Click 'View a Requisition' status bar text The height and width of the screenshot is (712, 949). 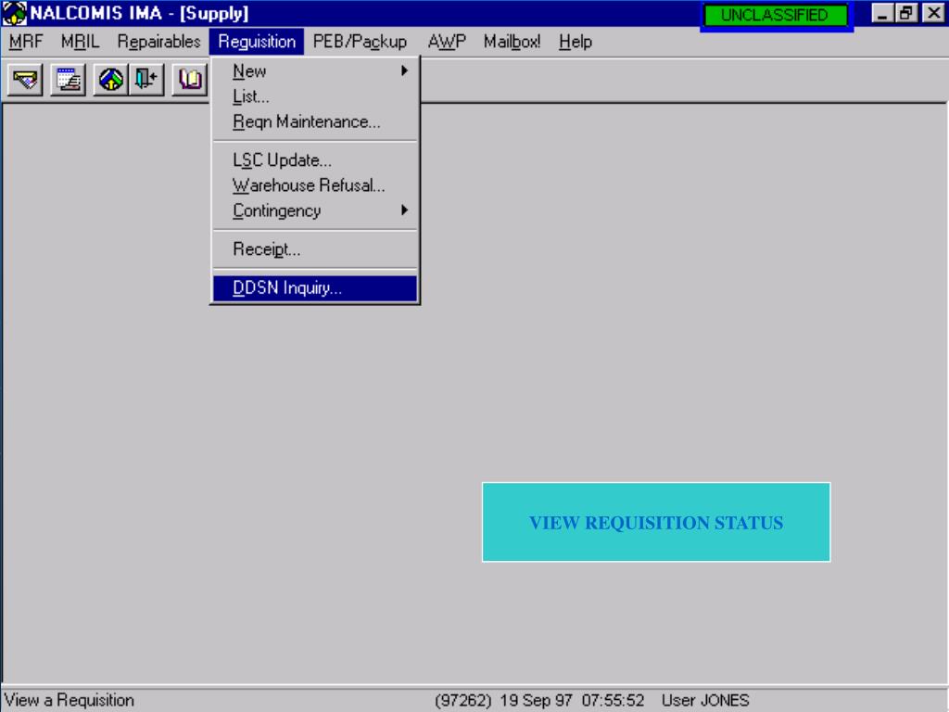[69, 700]
